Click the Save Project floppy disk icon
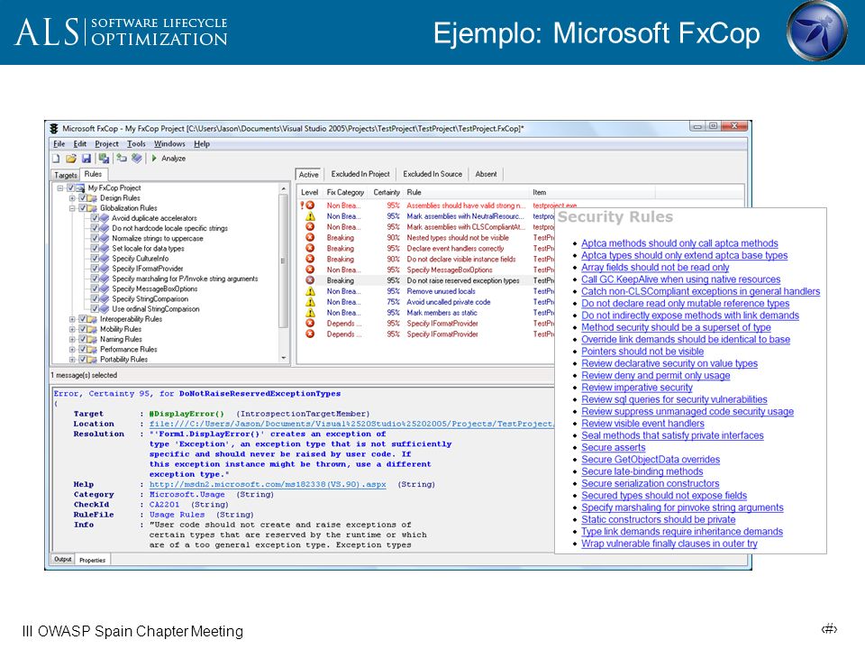 [x=86, y=159]
